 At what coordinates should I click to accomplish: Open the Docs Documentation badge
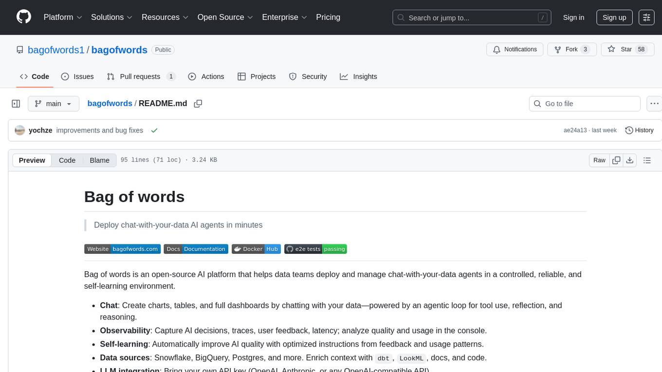point(196,249)
